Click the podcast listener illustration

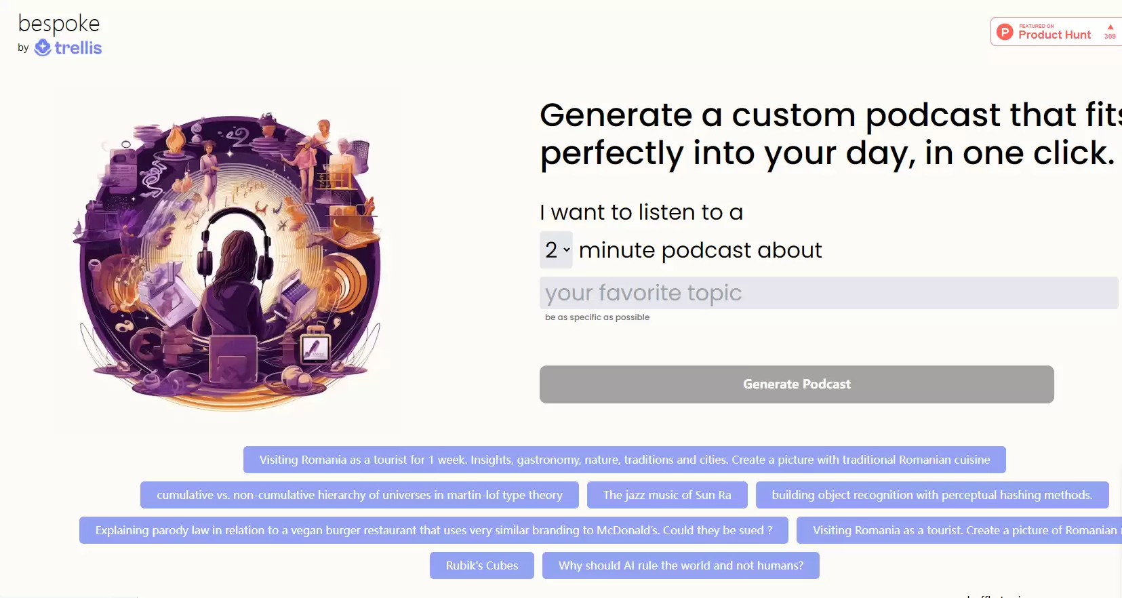(229, 262)
